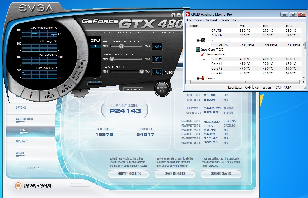Collapse the Fans tree node
The height and width of the screenshot is (198, 308).
pyautogui.click(x=198, y=40)
